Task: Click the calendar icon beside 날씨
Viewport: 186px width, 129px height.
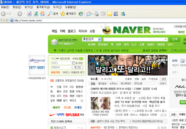Action: [x=182, y=61]
